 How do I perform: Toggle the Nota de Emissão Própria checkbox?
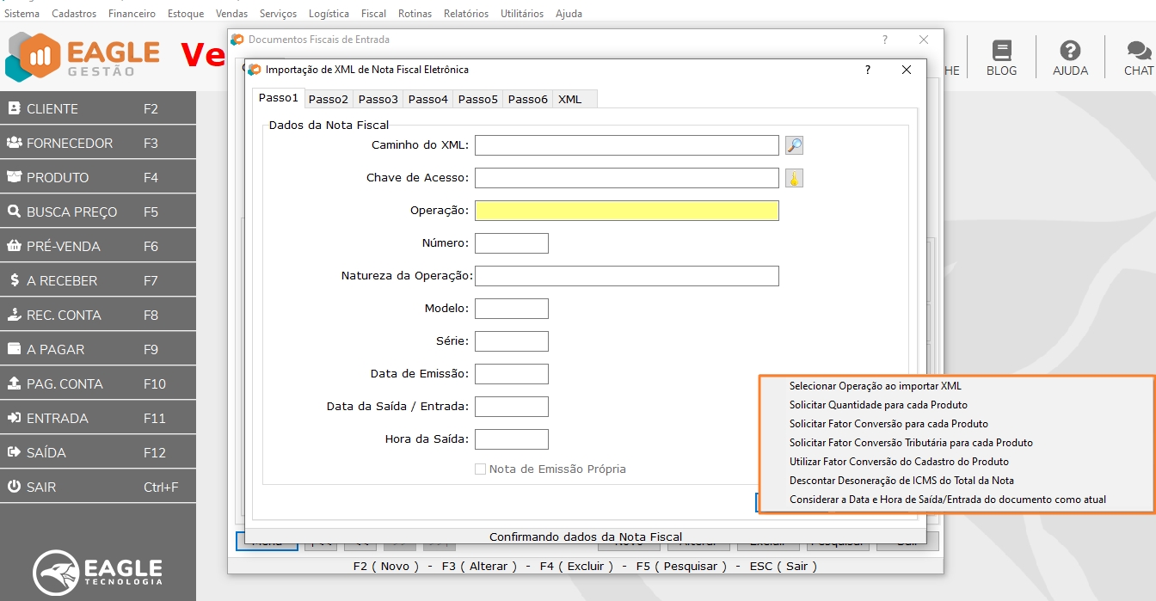tap(481, 469)
